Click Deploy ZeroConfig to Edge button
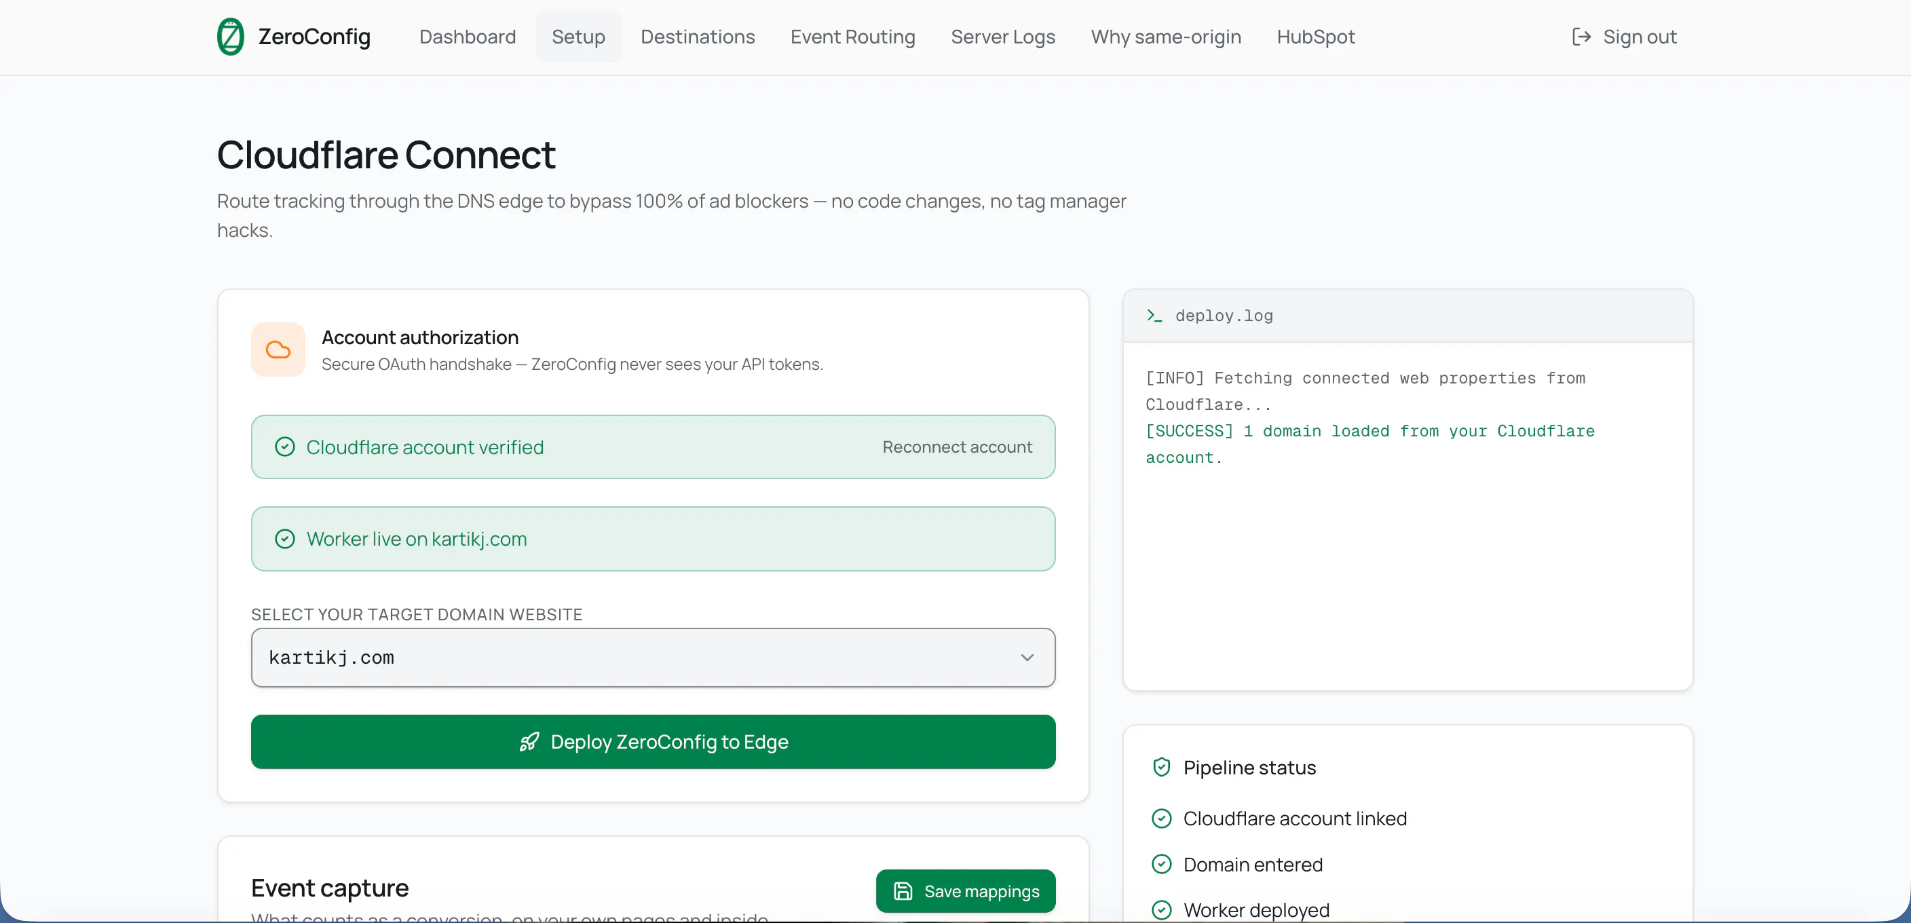This screenshot has width=1911, height=923. 653,742
